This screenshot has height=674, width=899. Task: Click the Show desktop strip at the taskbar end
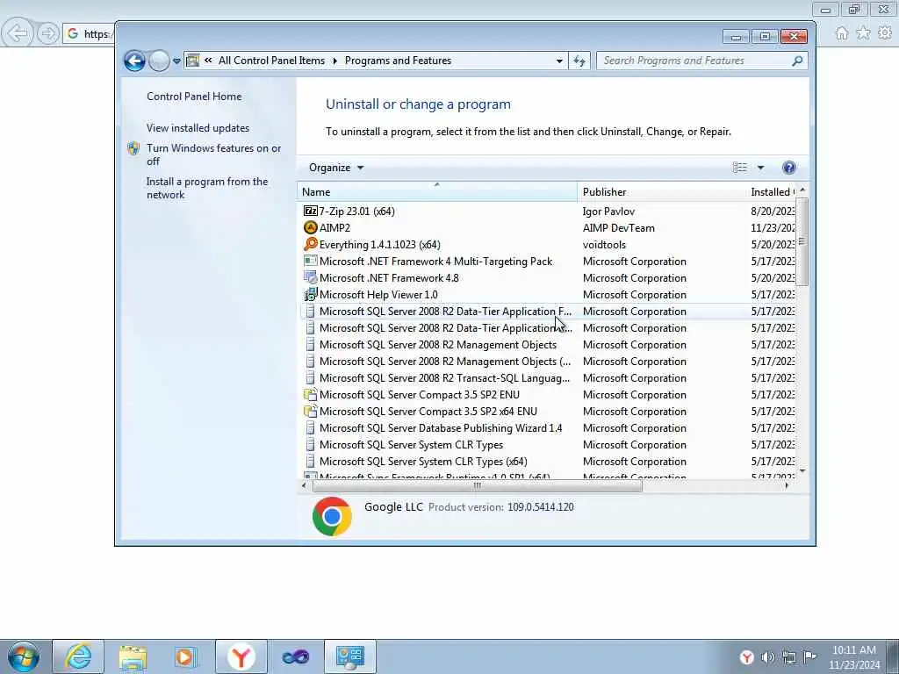tap(893, 656)
